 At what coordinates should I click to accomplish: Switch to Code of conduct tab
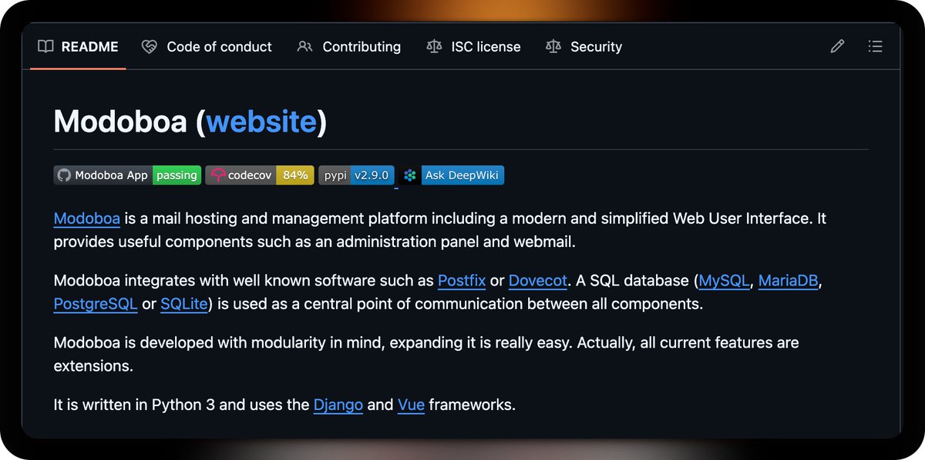[x=207, y=47]
